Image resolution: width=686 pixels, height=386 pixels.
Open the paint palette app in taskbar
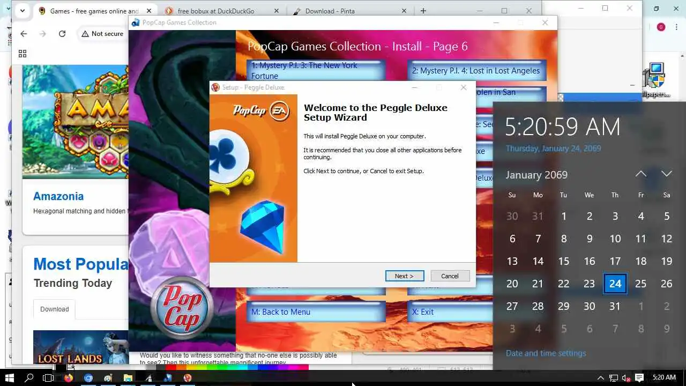[108, 378]
